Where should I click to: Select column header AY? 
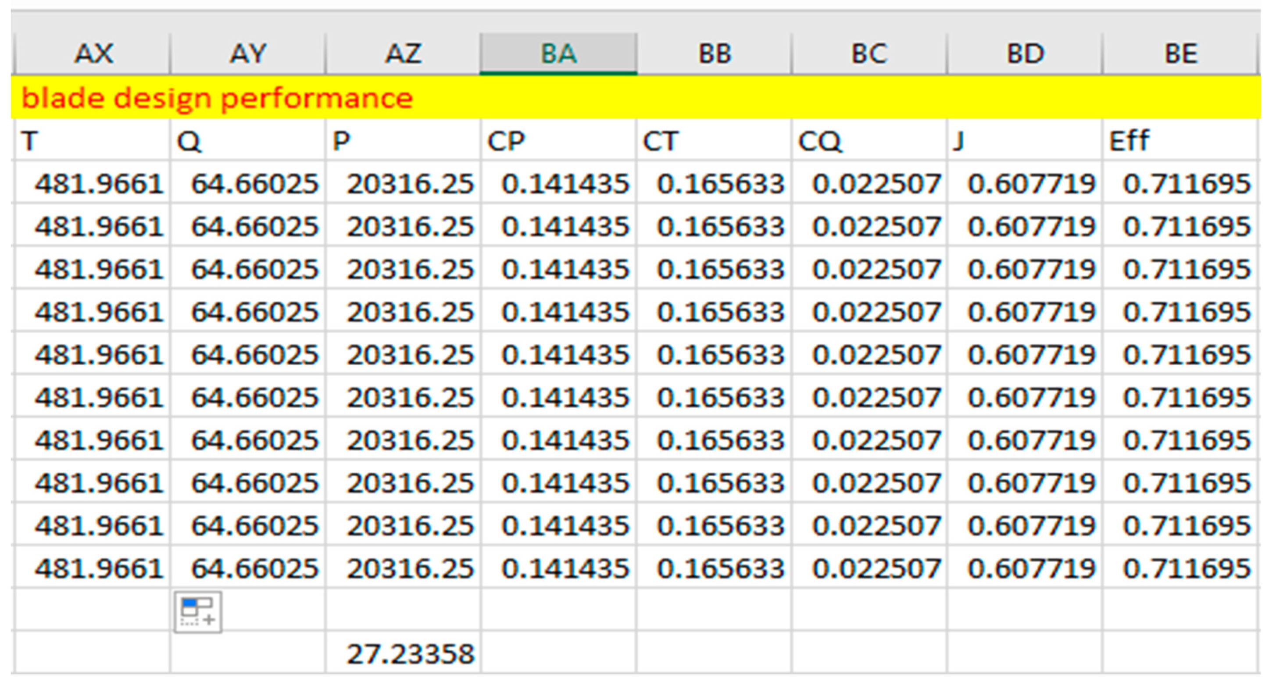248,54
